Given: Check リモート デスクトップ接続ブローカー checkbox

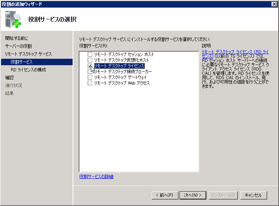Looking at the screenshot, I should (90, 71).
